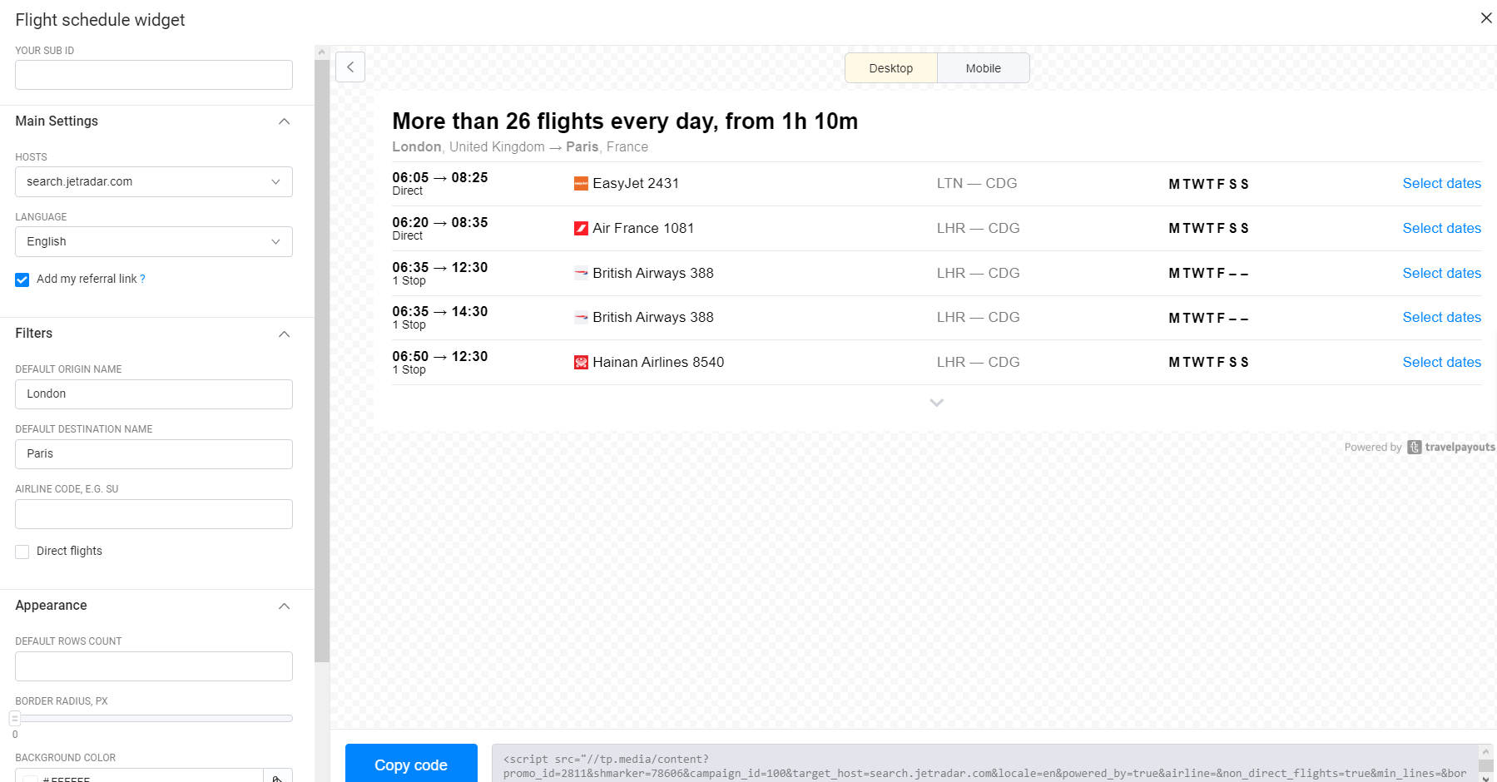Screen dimensions: 1497x782
Task: Select dates for Hainan Airlines 8540 flight
Action: pyautogui.click(x=1441, y=362)
